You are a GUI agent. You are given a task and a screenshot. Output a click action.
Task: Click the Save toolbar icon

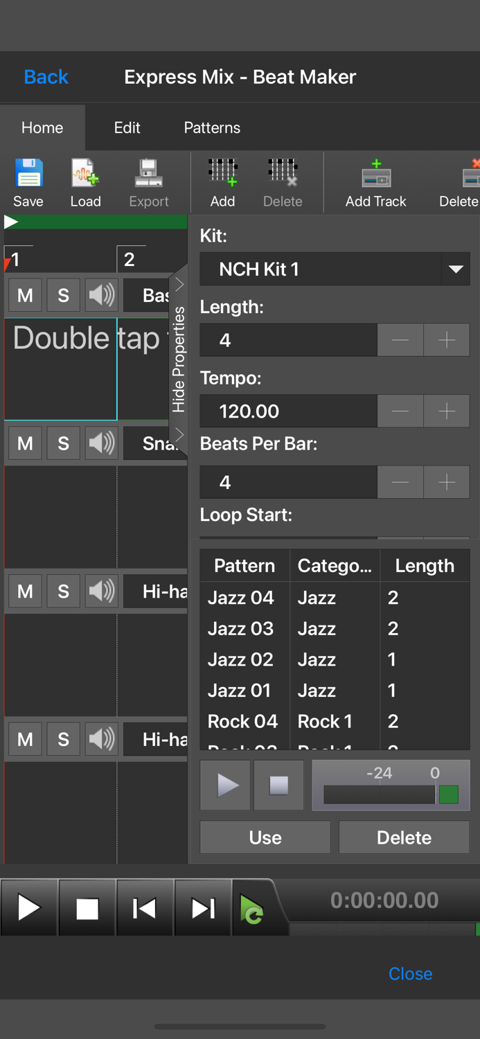point(28,181)
